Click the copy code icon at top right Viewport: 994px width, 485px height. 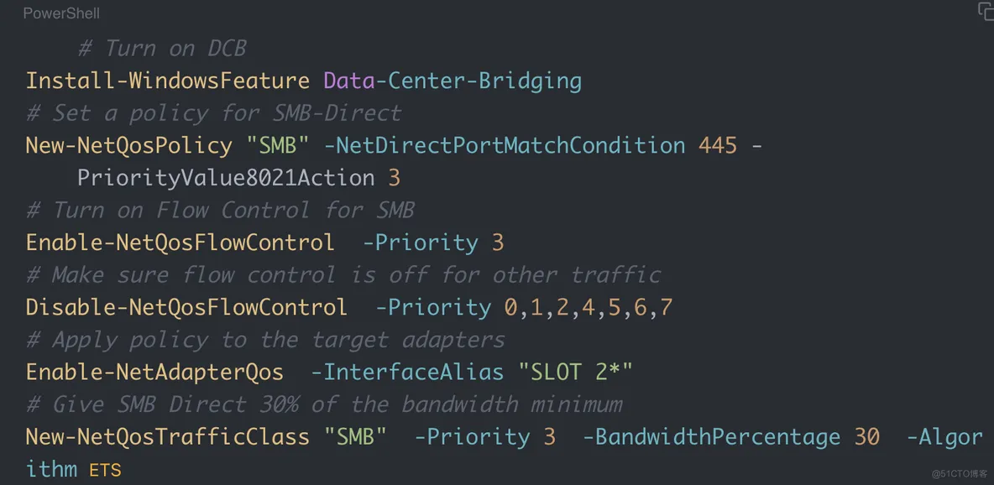[985, 12]
